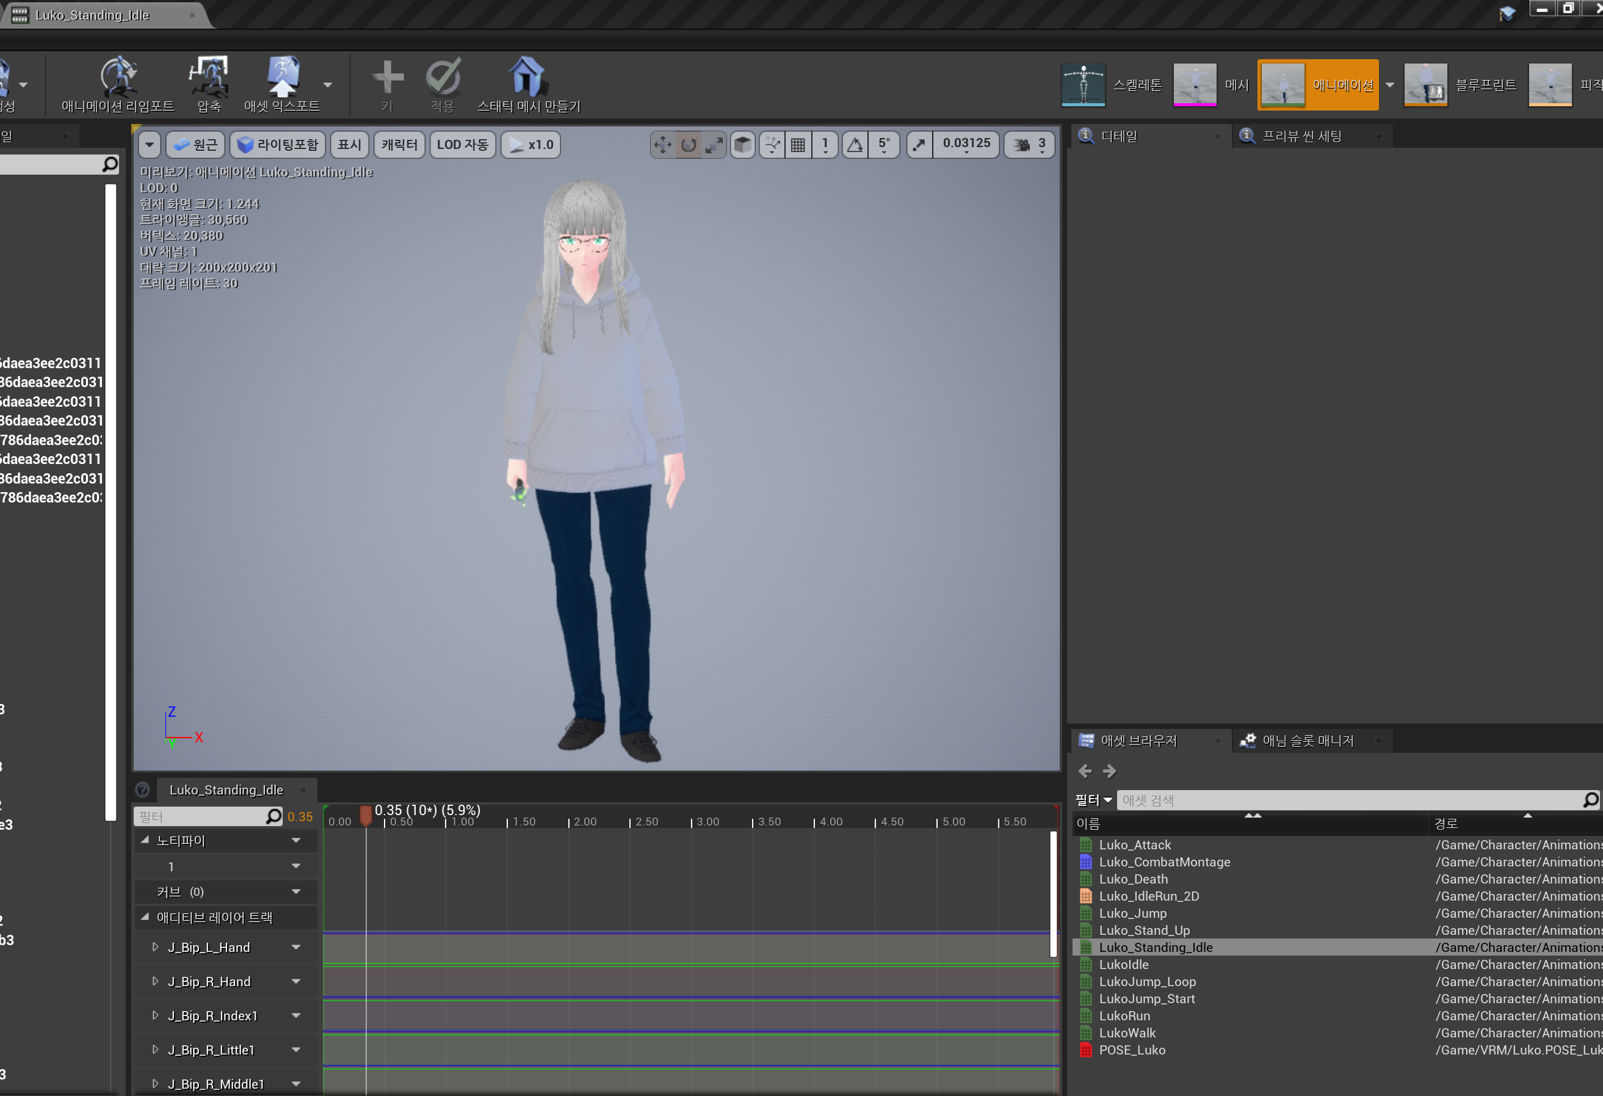This screenshot has width=1603, height=1096.
Task: Create static mesh from the preview
Action: coord(527,79)
